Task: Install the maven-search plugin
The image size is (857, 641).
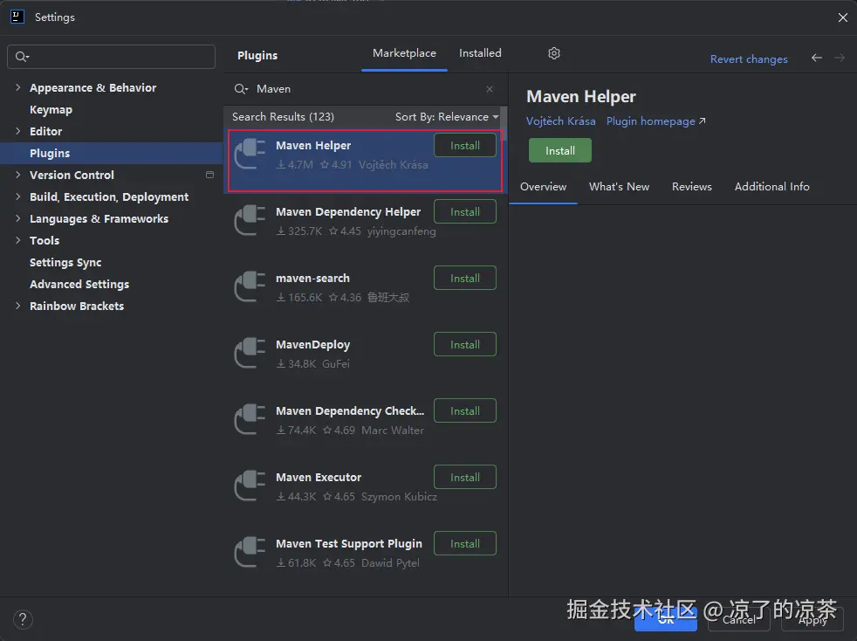Action: point(465,278)
